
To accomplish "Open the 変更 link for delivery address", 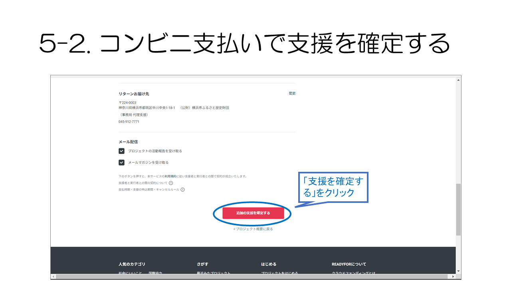I will pyautogui.click(x=292, y=93).
